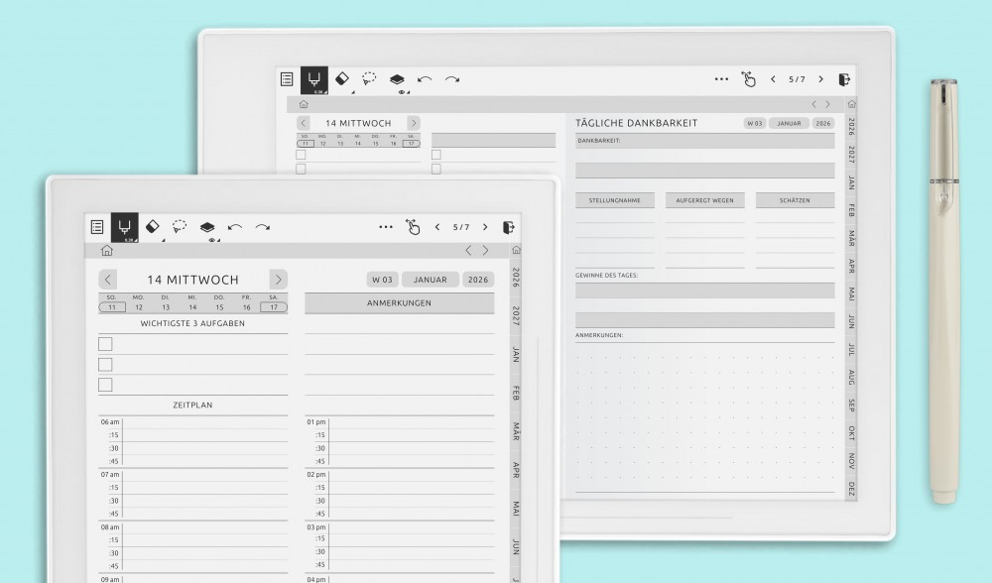Tap the 06 am :15 slot in Zeitplan
992x583 pixels.
coord(203,434)
